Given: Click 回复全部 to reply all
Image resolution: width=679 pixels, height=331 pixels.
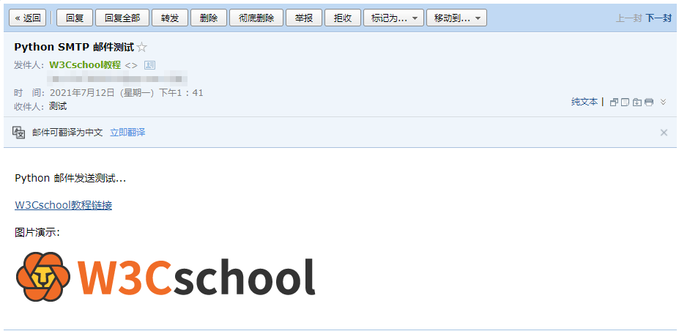Looking at the screenshot, I should point(122,18).
